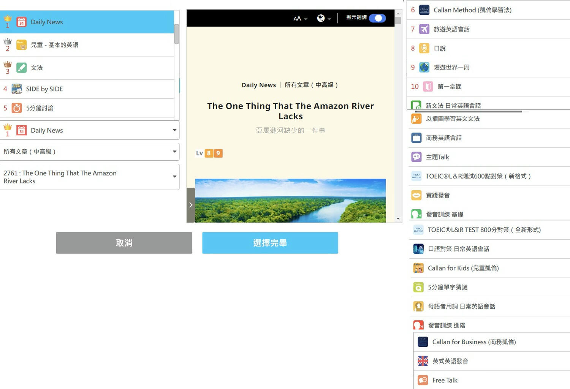The height and width of the screenshot is (389, 570).
Task: Click 實踐發音 course text
Action: point(438,195)
